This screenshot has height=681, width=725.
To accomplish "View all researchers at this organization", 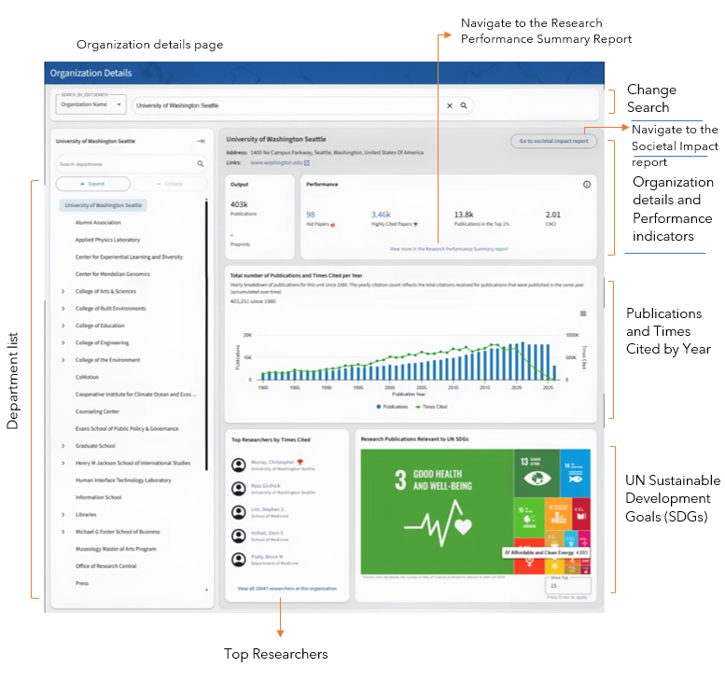I will point(287,589).
